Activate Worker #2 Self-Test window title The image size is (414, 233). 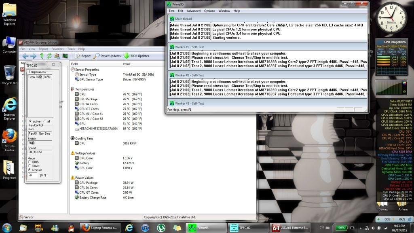click(x=268, y=75)
